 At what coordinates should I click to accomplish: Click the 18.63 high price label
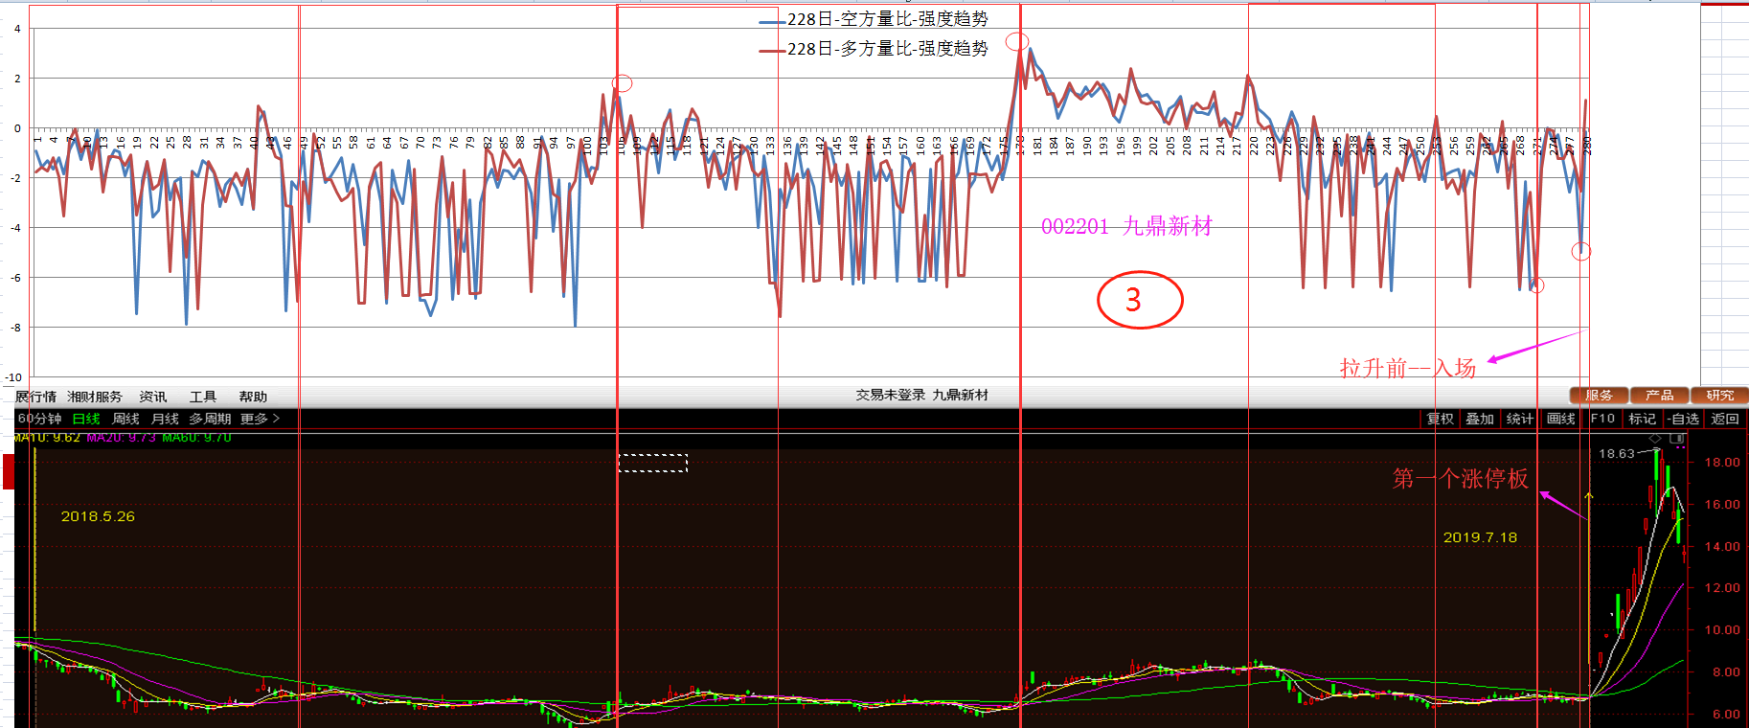(1617, 454)
